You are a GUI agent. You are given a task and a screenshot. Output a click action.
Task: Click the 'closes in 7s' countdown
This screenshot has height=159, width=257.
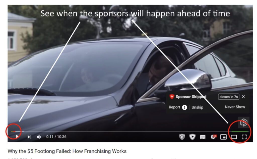(x=228, y=97)
